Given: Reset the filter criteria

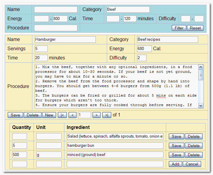Looking at the screenshot, I should [x=195, y=28].
